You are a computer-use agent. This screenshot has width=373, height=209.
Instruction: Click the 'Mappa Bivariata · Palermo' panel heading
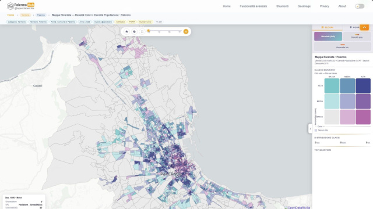(x=330, y=57)
